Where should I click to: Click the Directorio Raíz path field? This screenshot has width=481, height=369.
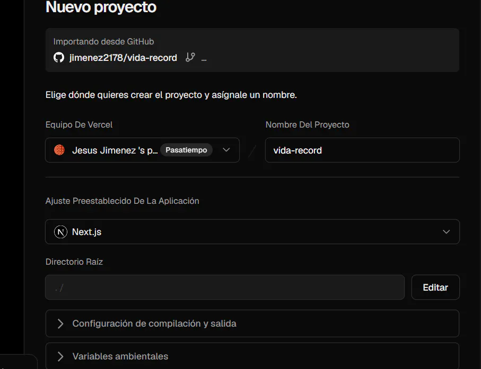click(x=225, y=287)
